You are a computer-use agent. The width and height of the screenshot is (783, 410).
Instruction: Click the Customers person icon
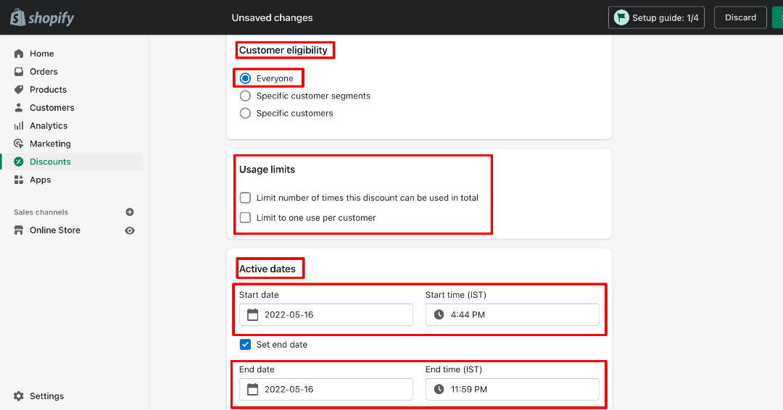coord(19,107)
